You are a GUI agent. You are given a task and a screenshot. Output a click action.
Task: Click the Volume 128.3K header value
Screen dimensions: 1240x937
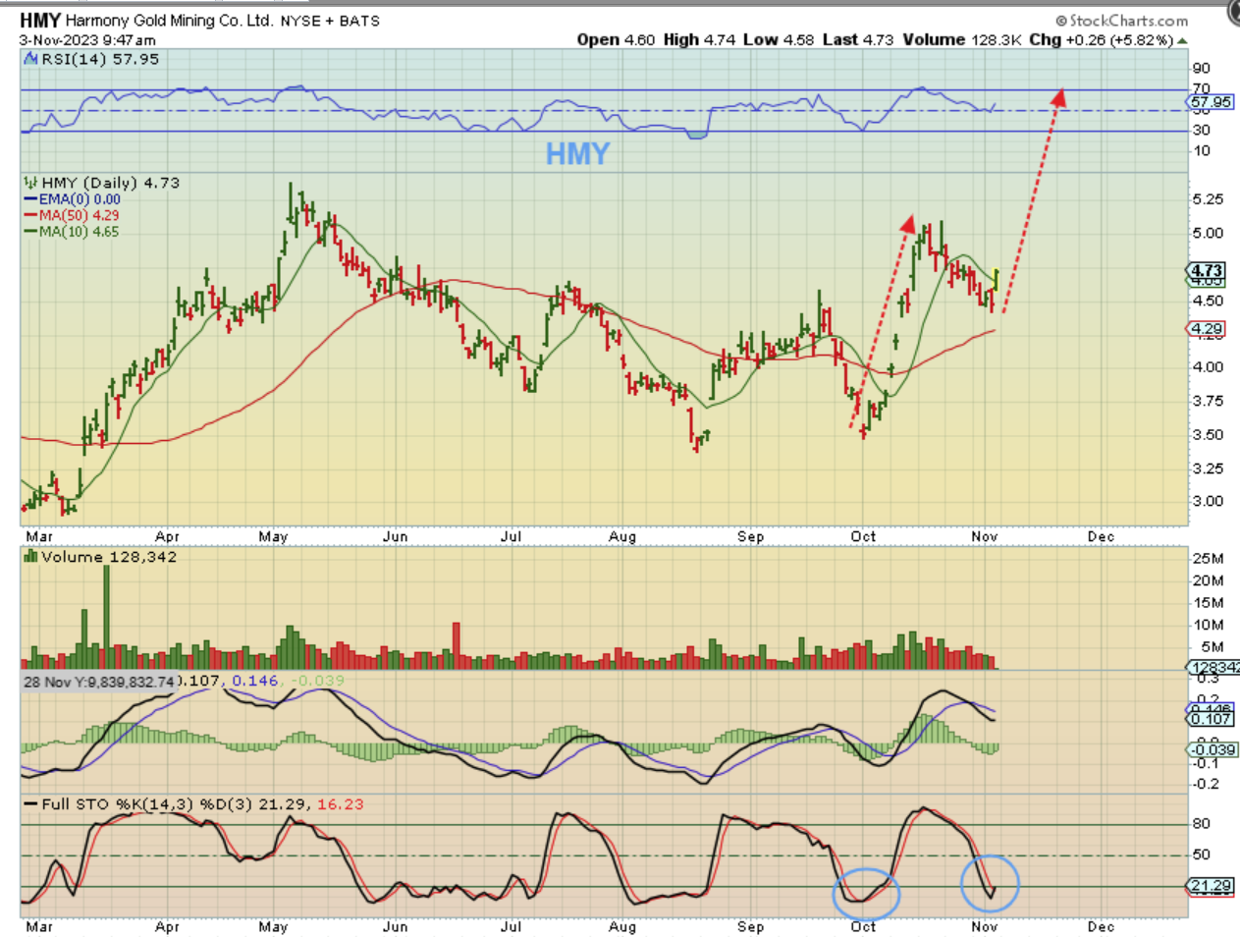pyautogui.click(x=961, y=40)
